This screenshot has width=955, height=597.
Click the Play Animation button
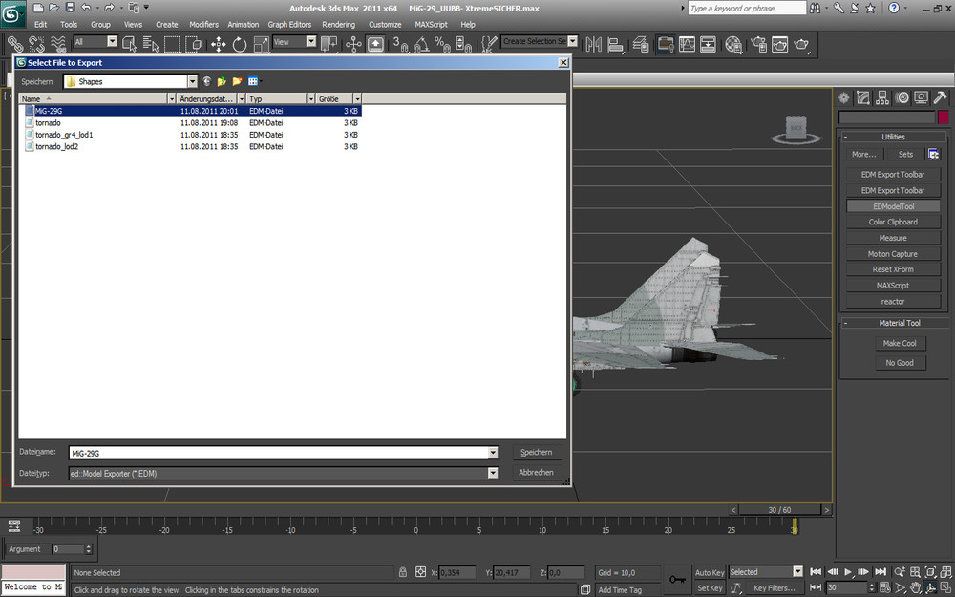click(x=848, y=572)
